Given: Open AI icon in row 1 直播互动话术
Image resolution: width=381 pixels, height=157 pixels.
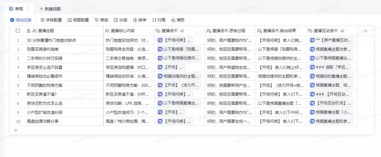Looking at the screenshot, I should click(x=313, y=40).
